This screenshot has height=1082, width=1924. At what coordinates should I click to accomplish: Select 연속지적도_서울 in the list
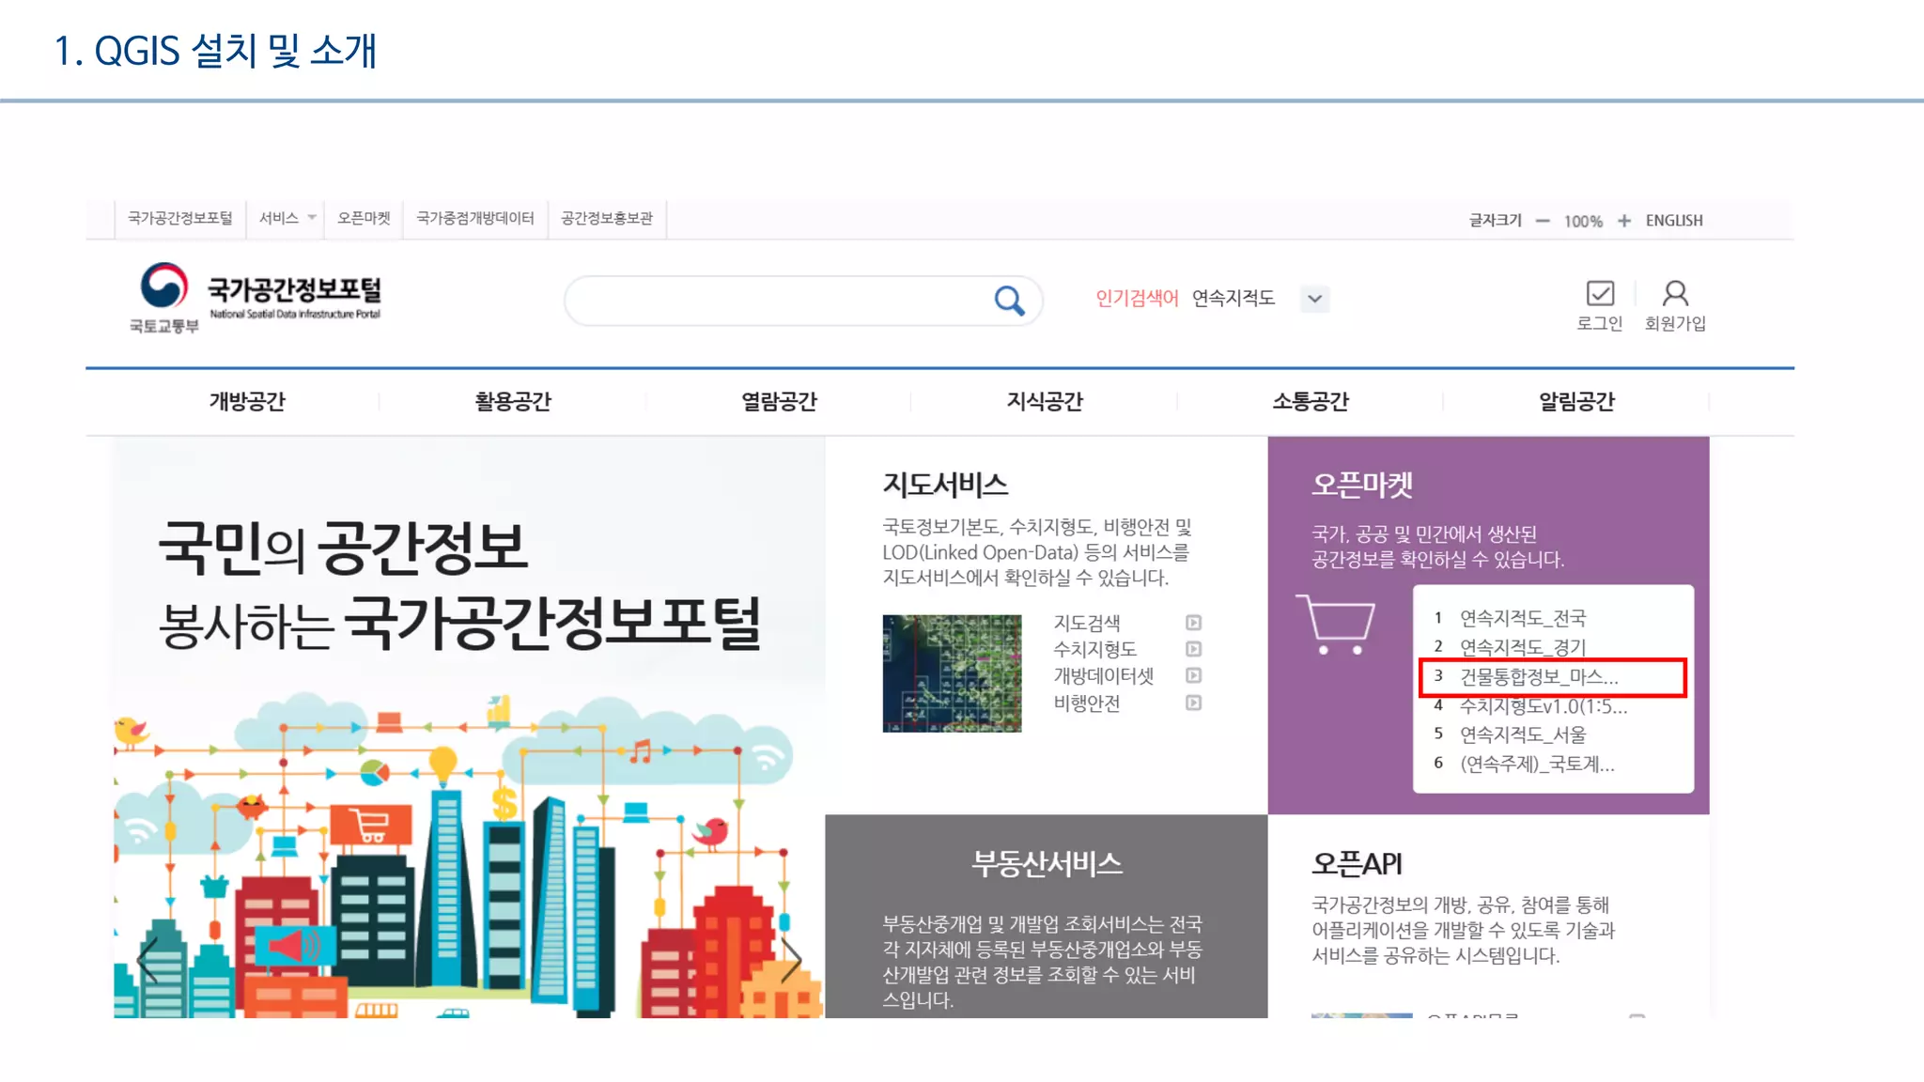pyautogui.click(x=1522, y=734)
